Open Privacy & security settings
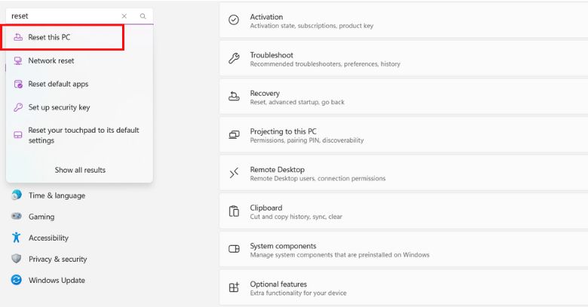 57,259
